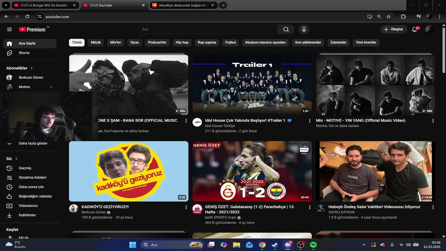Select the Mix'ler filter chip
The height and width of the screenshot is (251, 446).
(116, 42)
